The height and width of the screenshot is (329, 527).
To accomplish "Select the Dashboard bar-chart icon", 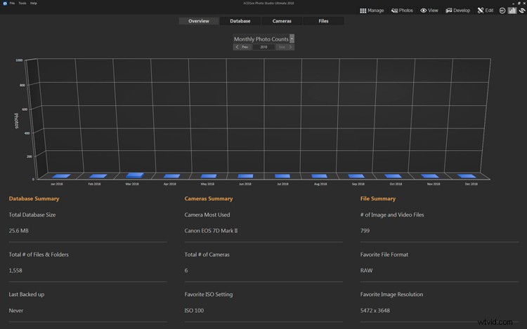I will [x=512, y=11].
